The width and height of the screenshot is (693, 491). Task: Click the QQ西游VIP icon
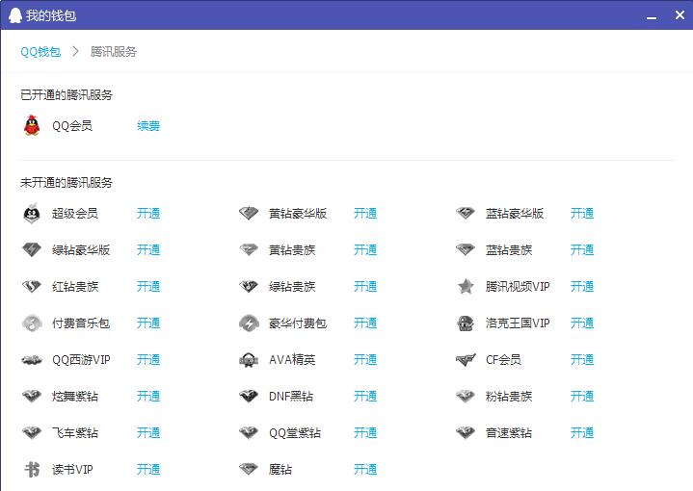pyautogui.click(x=32, y=360)
